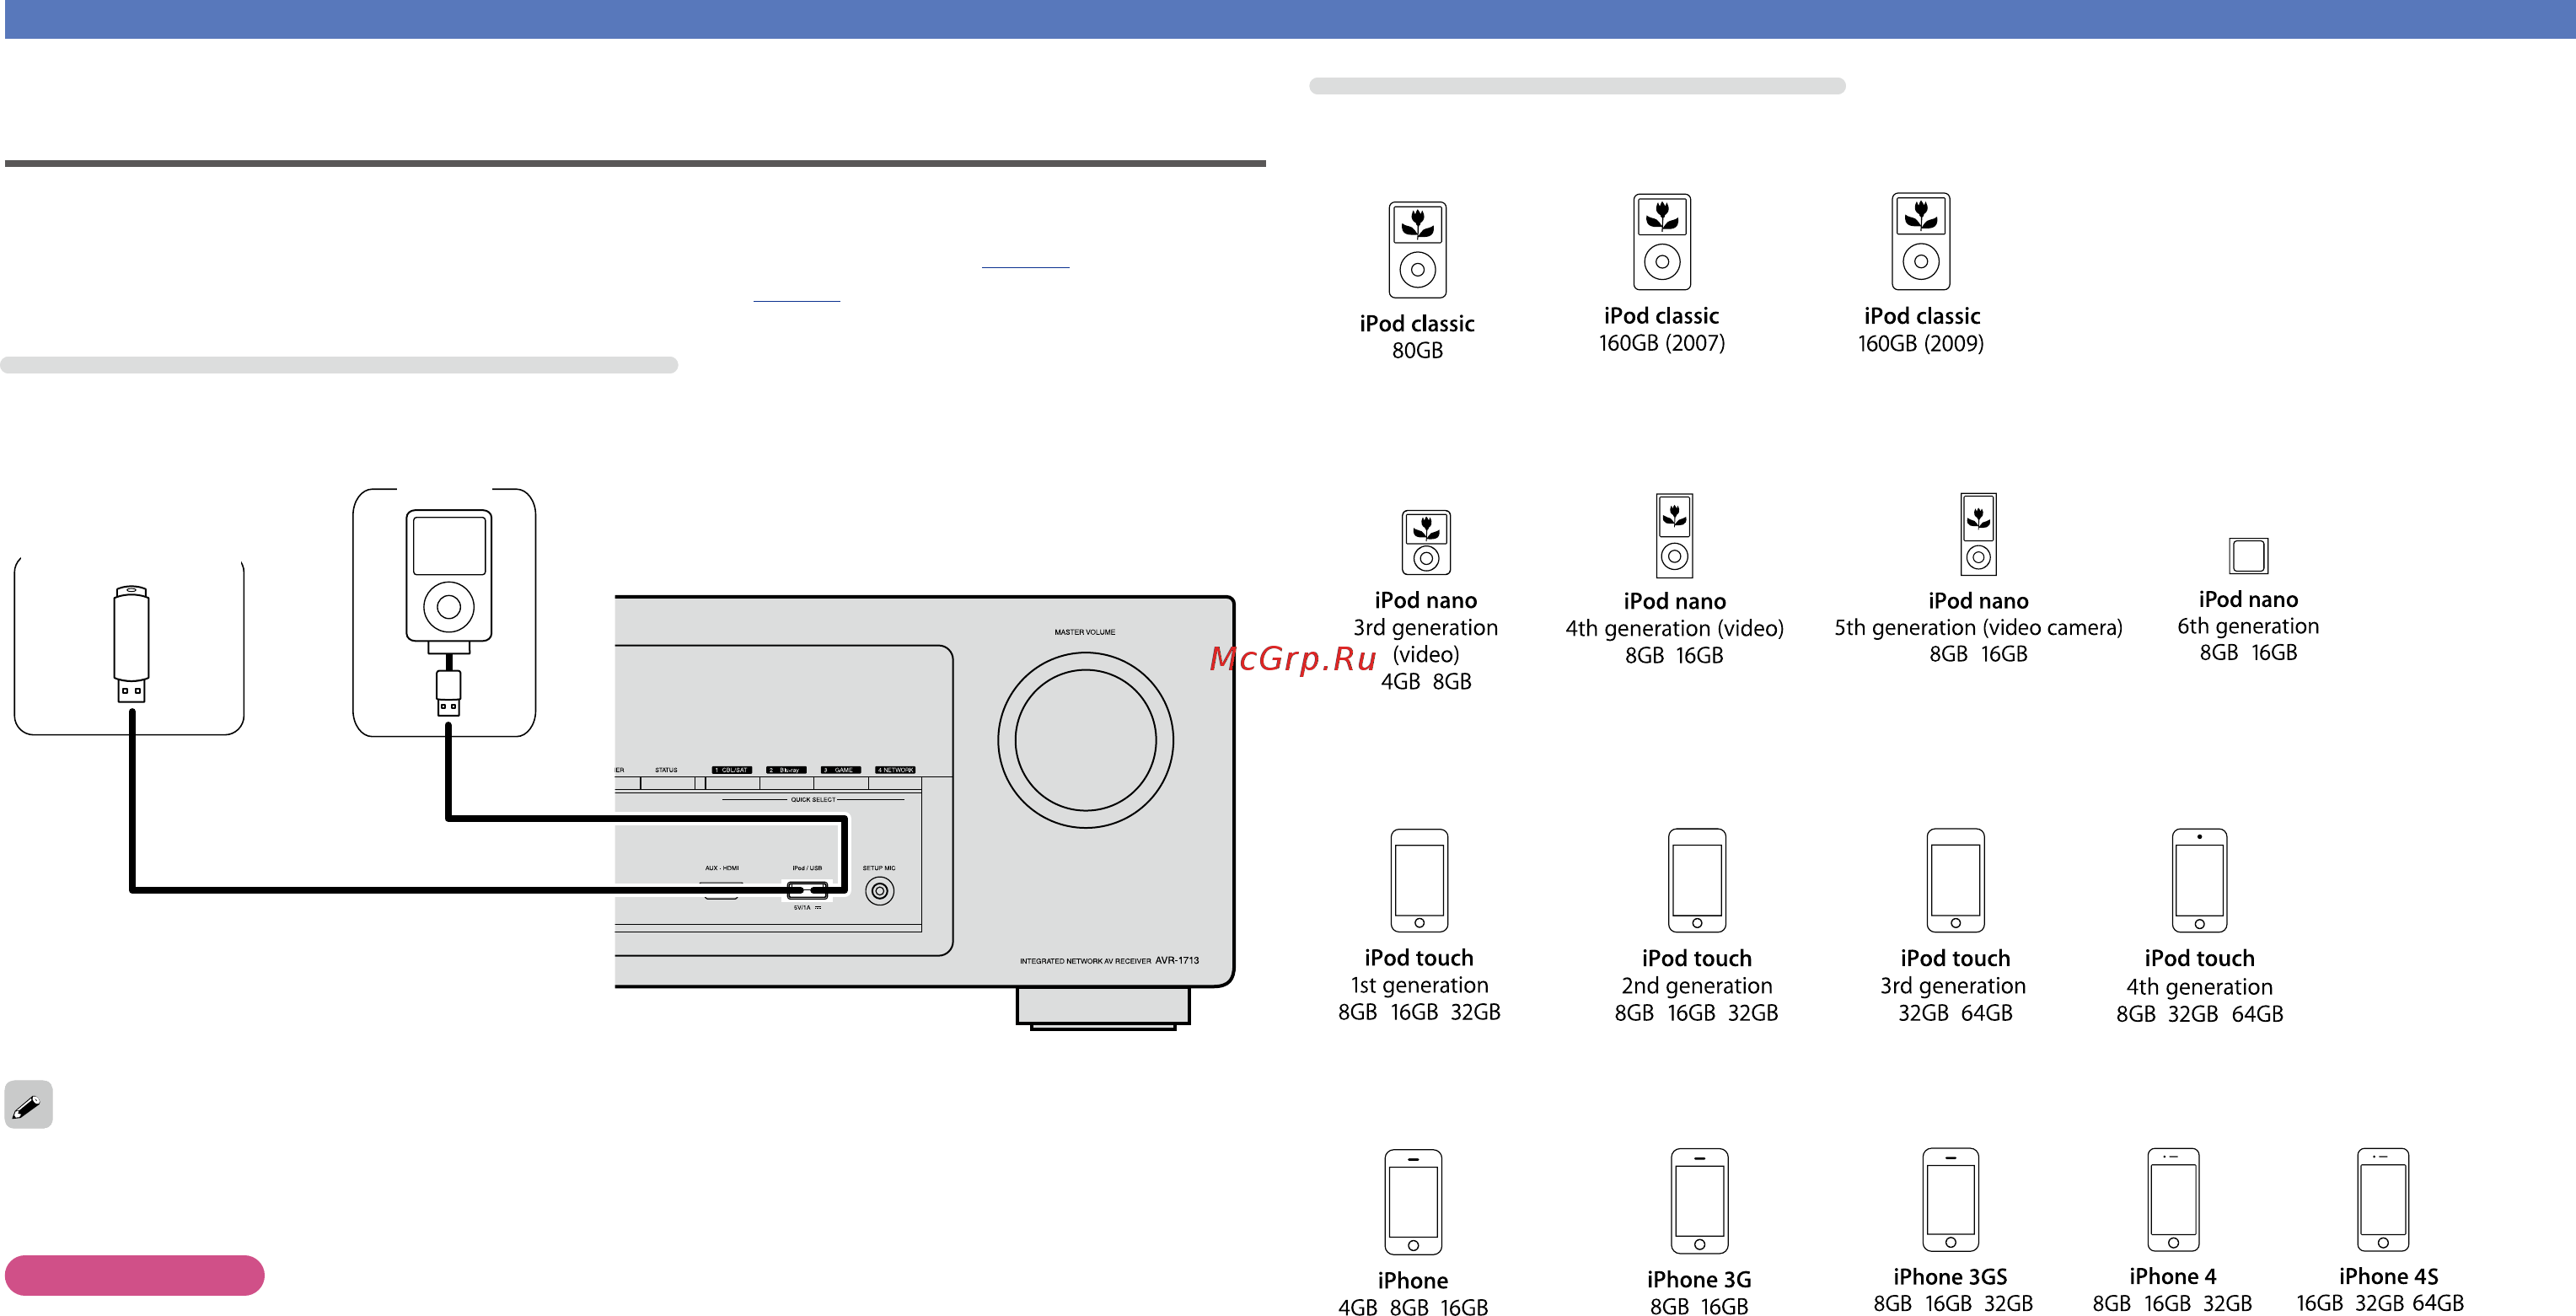Click the iPhone 3GS device icon
Image resolution: width=2576 pixels, height=1316 pixels.
click(1950, 1200)
